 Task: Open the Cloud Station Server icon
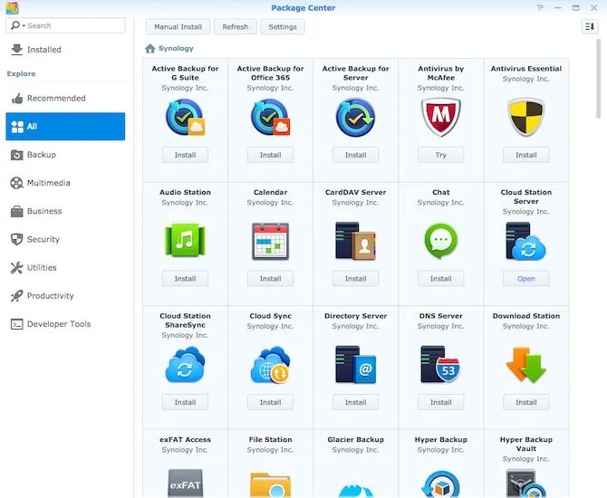tap(525, 241)
